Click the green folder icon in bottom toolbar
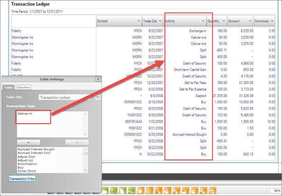 coord(105,191)
